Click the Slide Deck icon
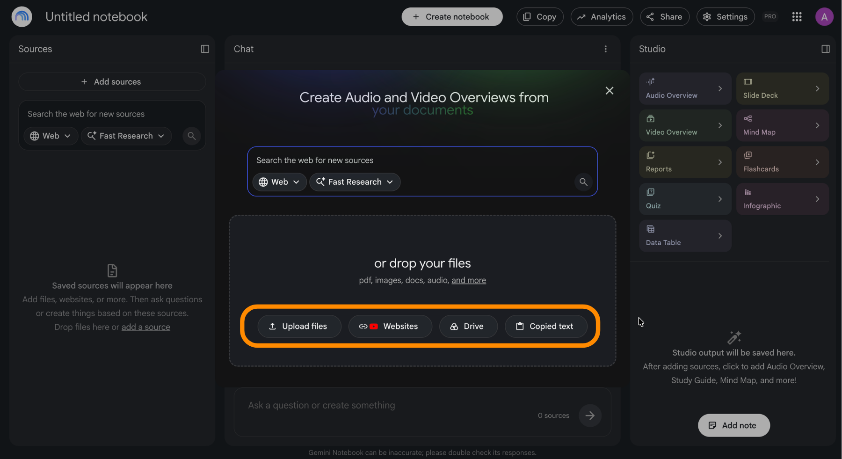This screenshot has height=459, width=842. pos(748,82)
